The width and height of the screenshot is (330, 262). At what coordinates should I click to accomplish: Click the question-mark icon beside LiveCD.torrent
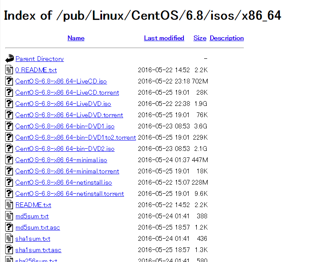point(9,92)
